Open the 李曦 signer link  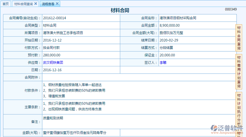[163, 62]
